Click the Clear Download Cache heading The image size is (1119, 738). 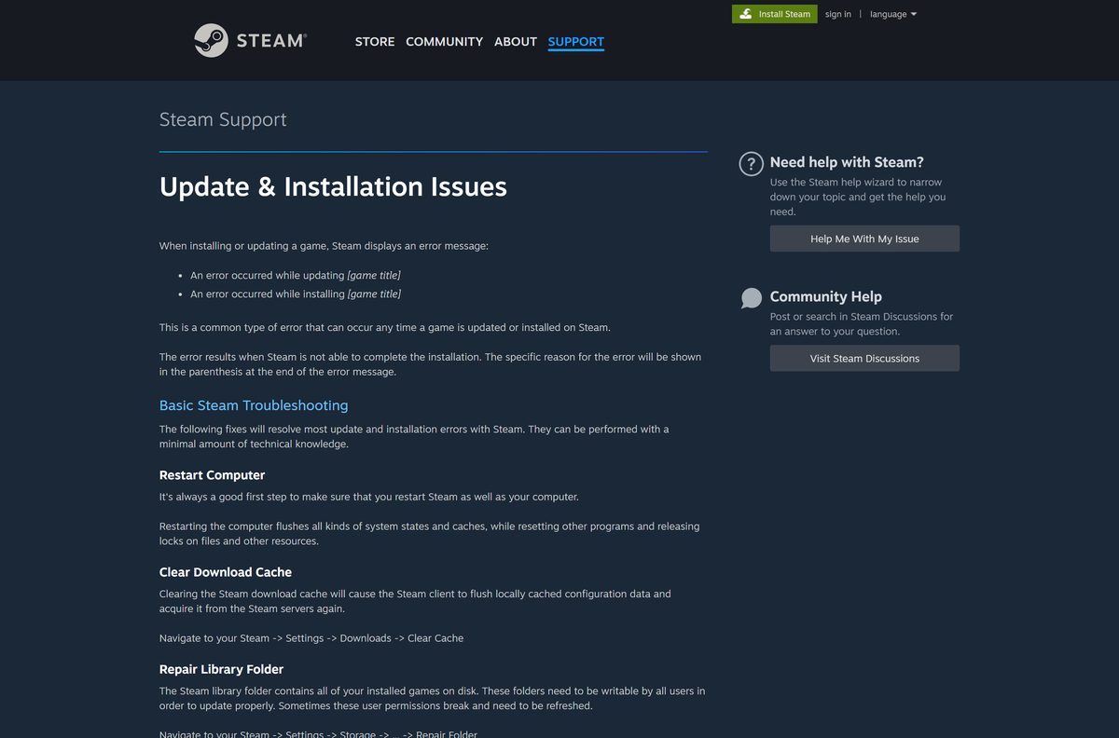pyautogui.click(x=226, y=572)
